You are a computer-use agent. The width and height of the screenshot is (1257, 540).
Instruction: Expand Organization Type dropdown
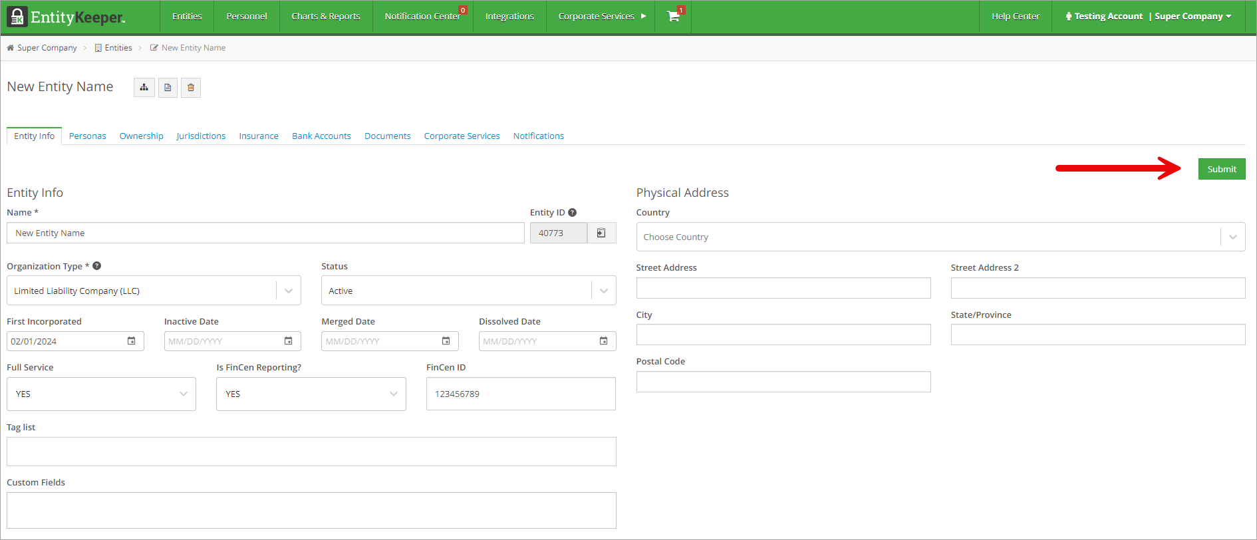289,291
